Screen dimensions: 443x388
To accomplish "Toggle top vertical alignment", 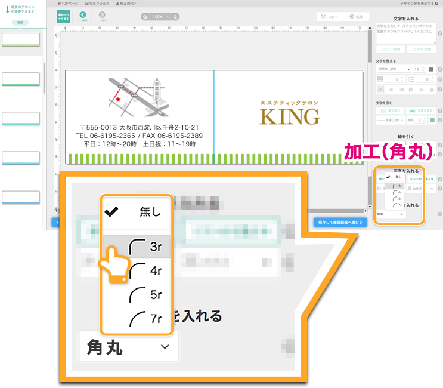I will [411, 90].
